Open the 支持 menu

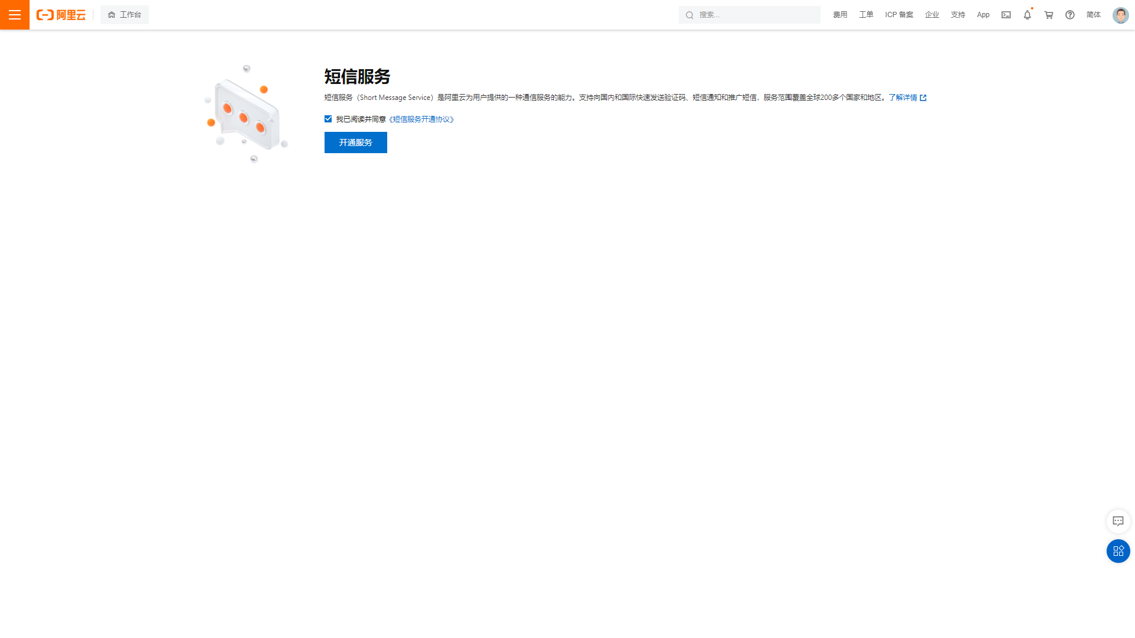958,15
